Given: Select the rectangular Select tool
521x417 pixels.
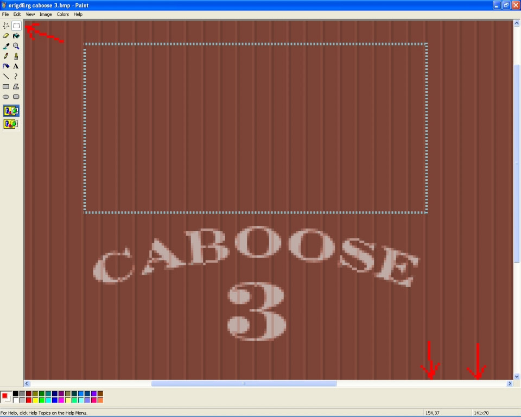Looking at the screenshot, I should tap(16, 26).
